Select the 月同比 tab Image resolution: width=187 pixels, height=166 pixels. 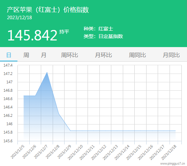coord(171,55)
